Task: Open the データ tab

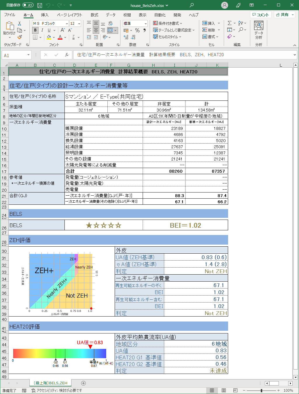Action: [x=111, y=15]
